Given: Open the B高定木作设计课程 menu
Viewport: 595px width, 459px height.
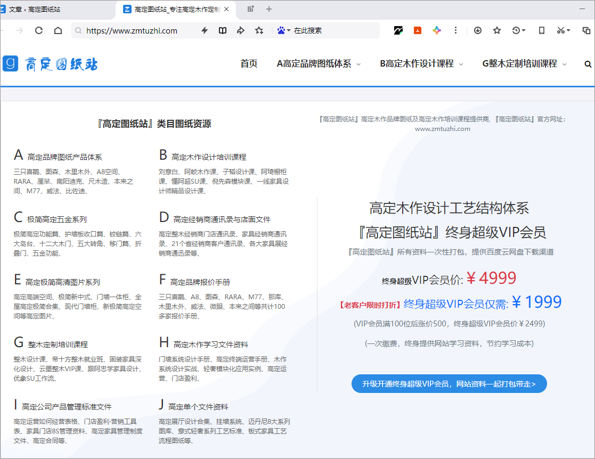Looking at the screenshot, I should click(421, 64).
